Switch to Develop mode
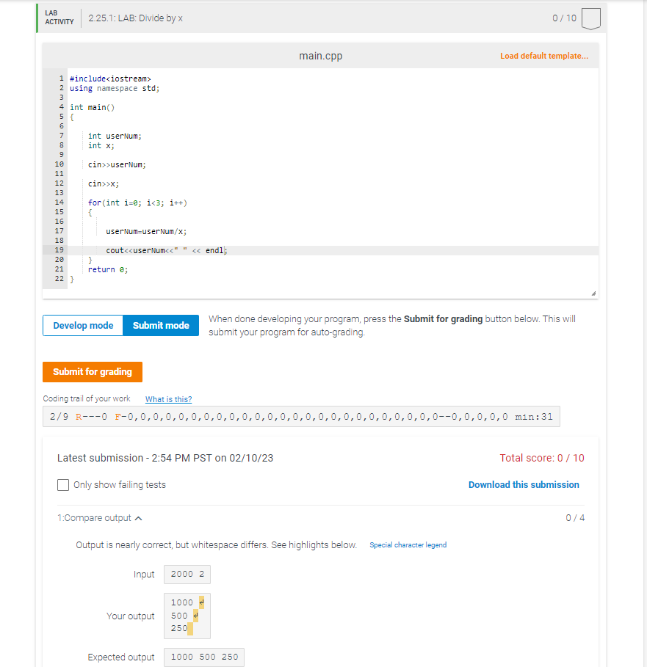 [82, 325]
